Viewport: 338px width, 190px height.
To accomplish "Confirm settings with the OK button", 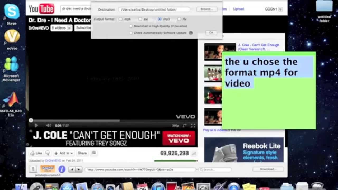I will coord(211,33).
